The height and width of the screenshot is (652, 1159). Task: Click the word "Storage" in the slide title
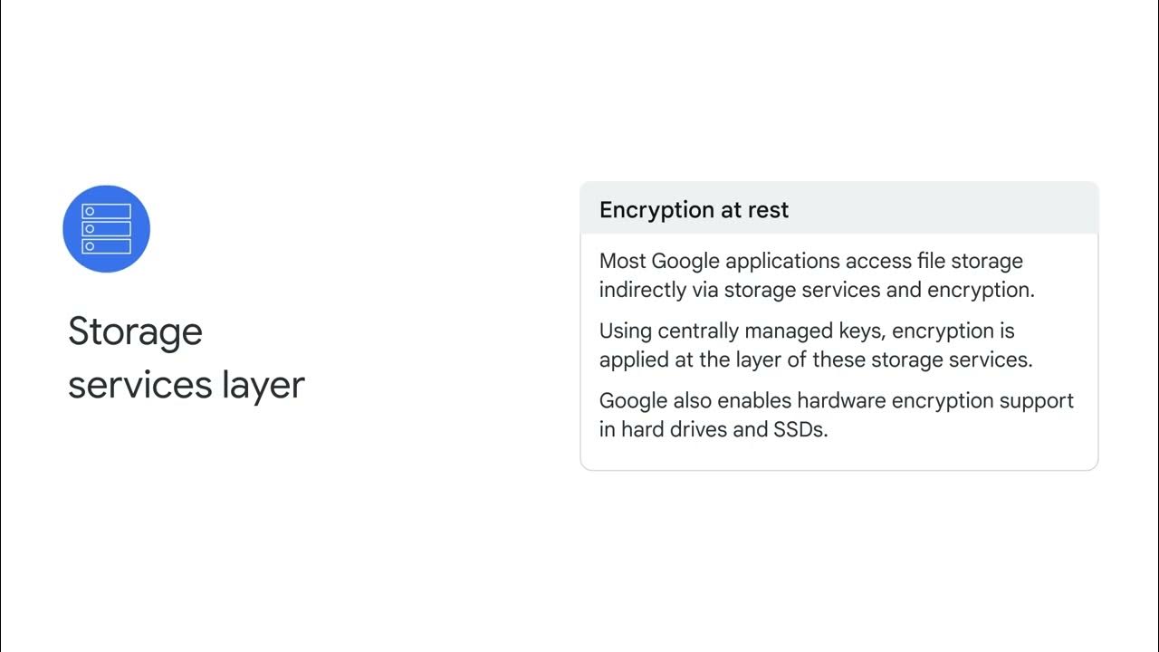click(x=135, y=332)
